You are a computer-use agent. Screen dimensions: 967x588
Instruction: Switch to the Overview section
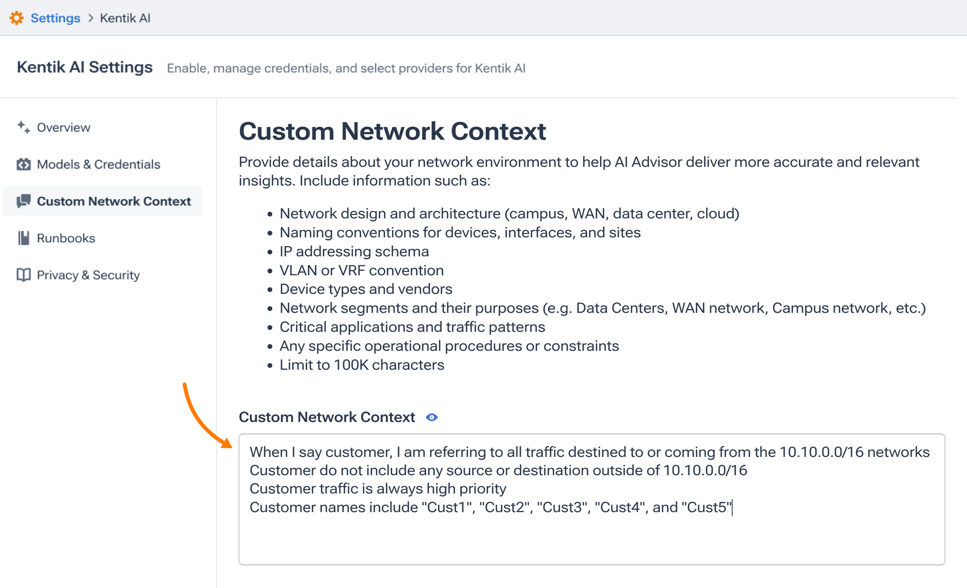click(63, 127)
